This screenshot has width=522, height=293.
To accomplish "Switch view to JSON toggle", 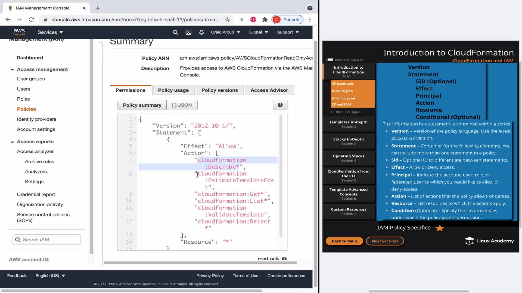I will click(182, 105).
